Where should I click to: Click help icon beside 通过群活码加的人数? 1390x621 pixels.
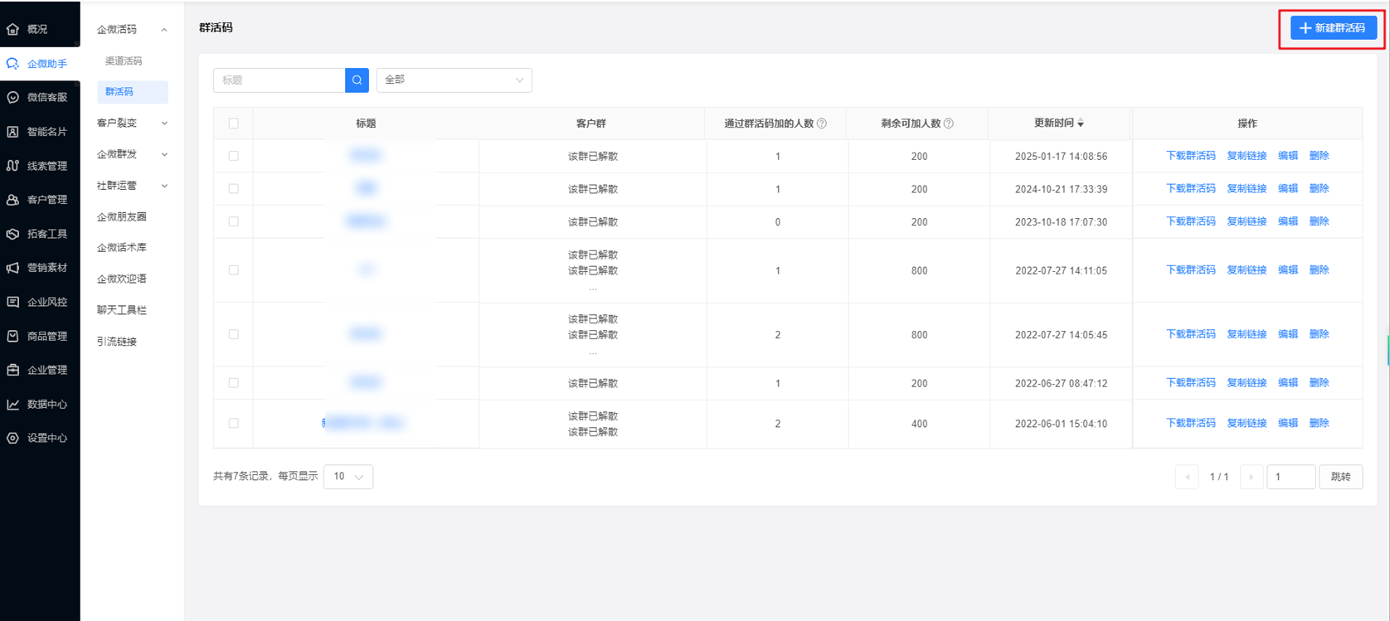[822, 124]
